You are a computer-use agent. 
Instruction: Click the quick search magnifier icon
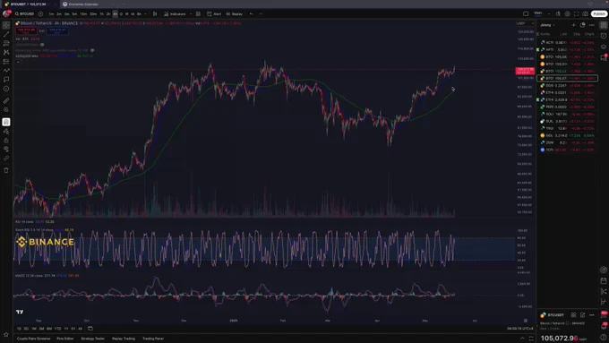pos(558,14)
